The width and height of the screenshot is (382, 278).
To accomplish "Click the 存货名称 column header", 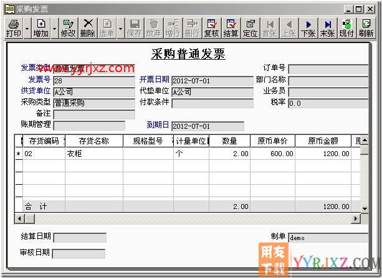I will 94,141.
